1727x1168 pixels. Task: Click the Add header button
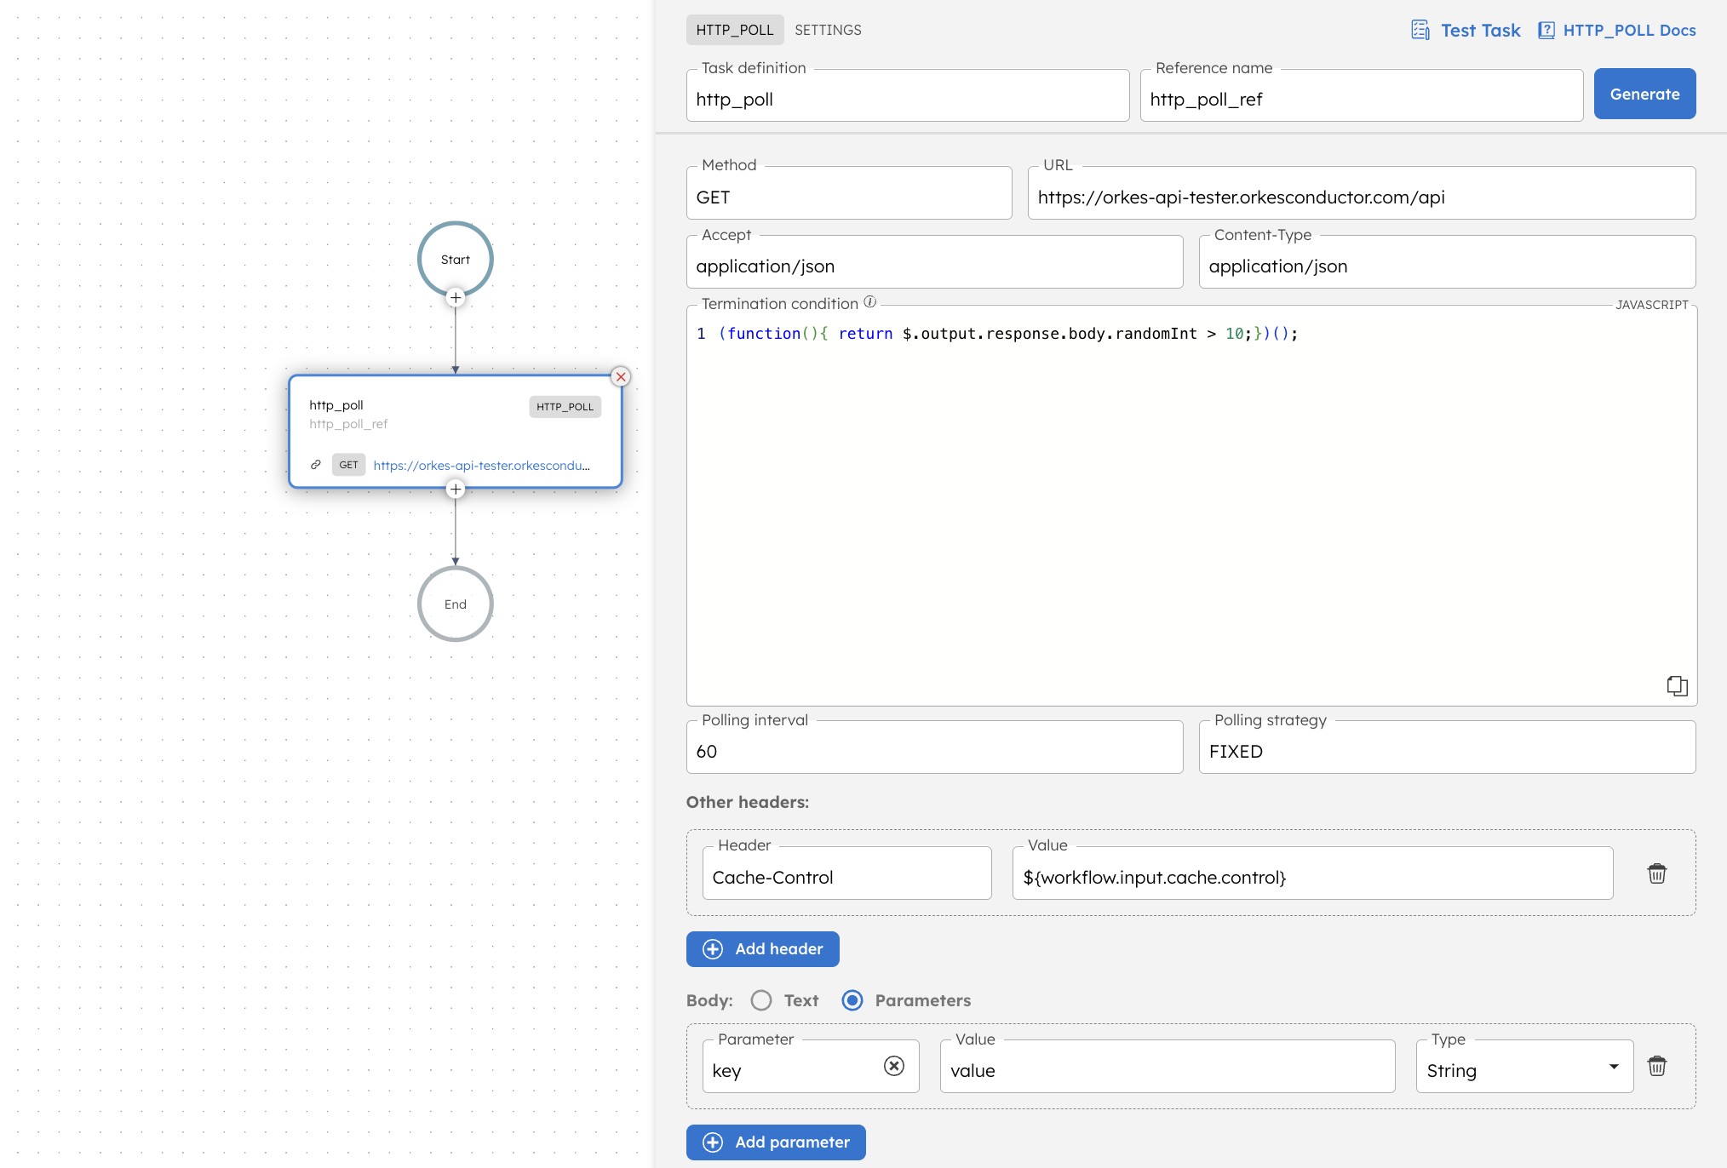coord(762,949)
